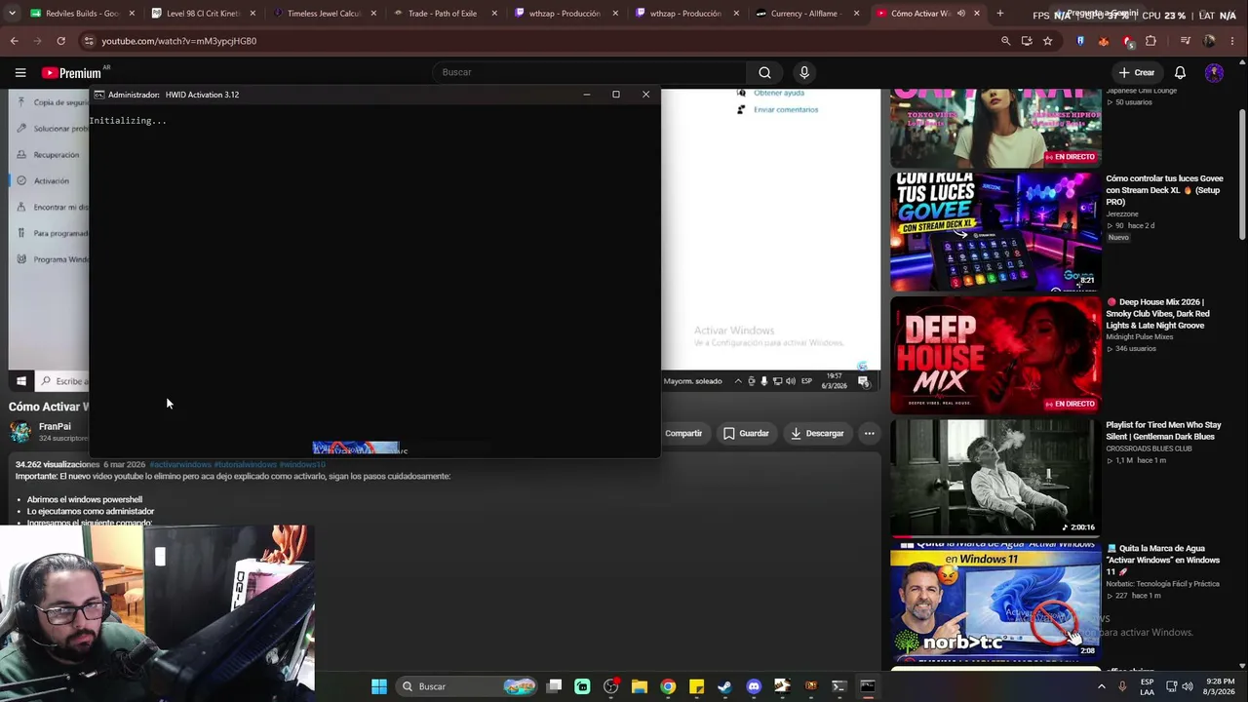
Task: Click the Crear button on YouTube
Action: click(x=1137, y=72)
